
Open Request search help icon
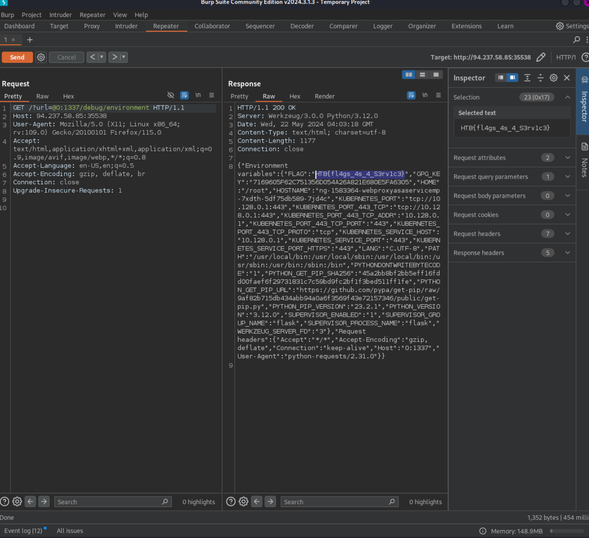5,501
